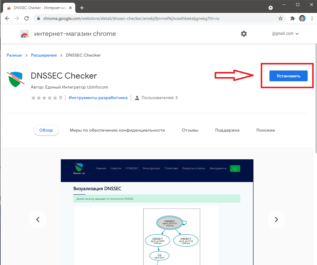Open a new browser tab

(82, 8)
